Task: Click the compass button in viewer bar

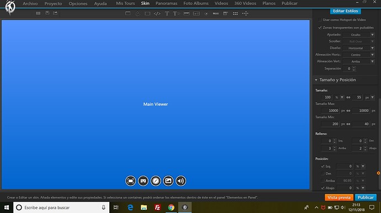Action: (x=156, y=181)
